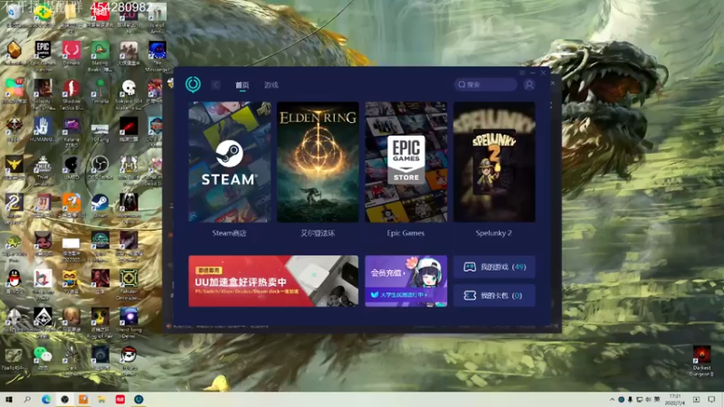
Task: Open the Terraria desktop shortcut
Action: click(x=100, y=91)
